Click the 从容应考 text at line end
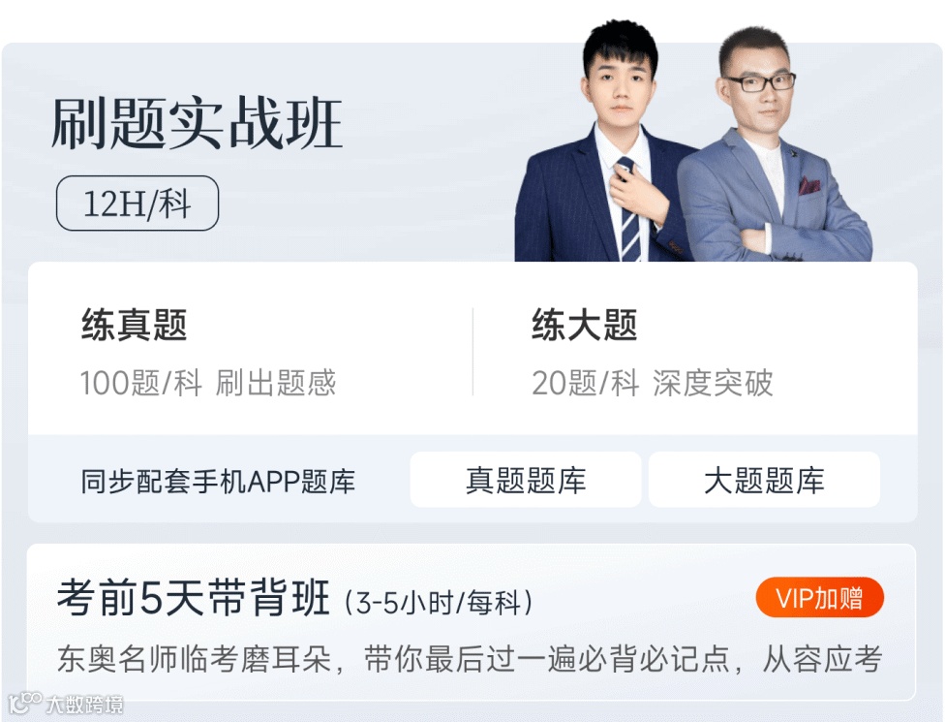Image resolution: width=945 pixels, height=722 pixels. 823,659
